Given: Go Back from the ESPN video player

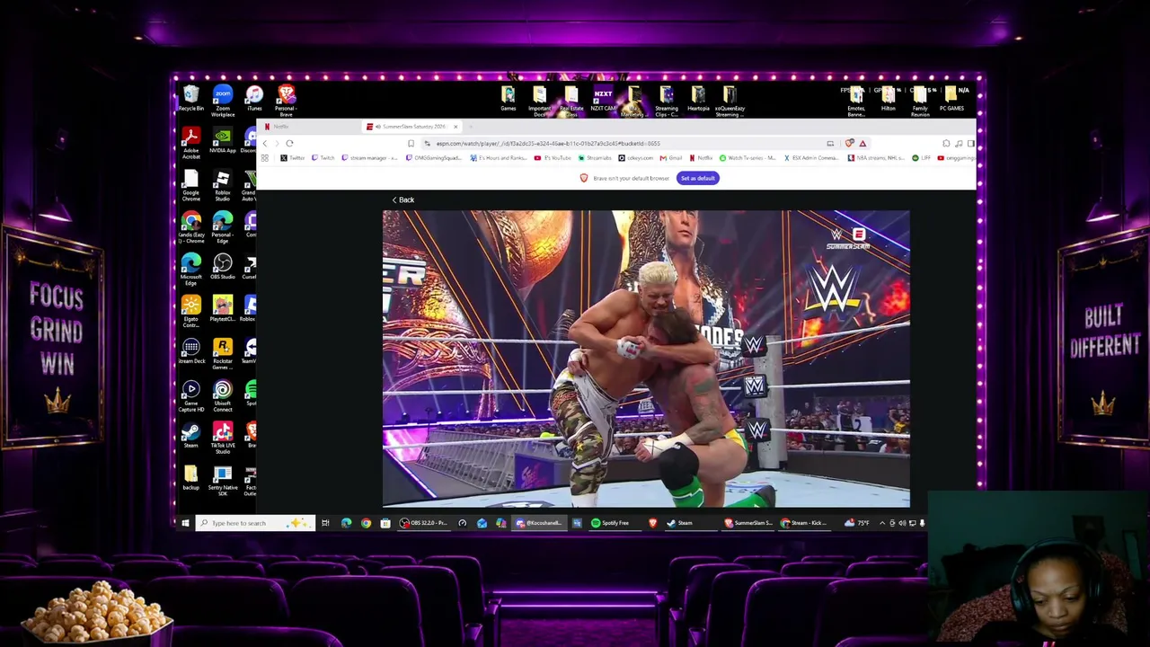Looking at the screenshot, I should [402, 199].
